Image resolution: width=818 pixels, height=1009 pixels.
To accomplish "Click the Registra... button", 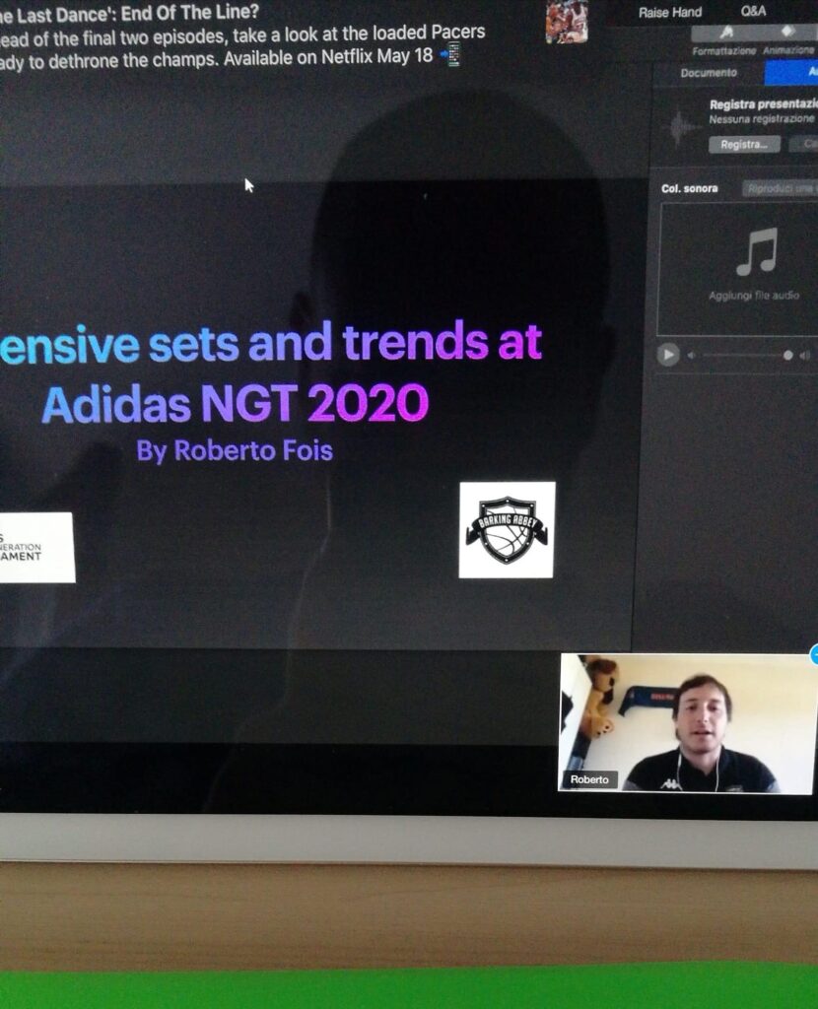I will click(744, 144).
